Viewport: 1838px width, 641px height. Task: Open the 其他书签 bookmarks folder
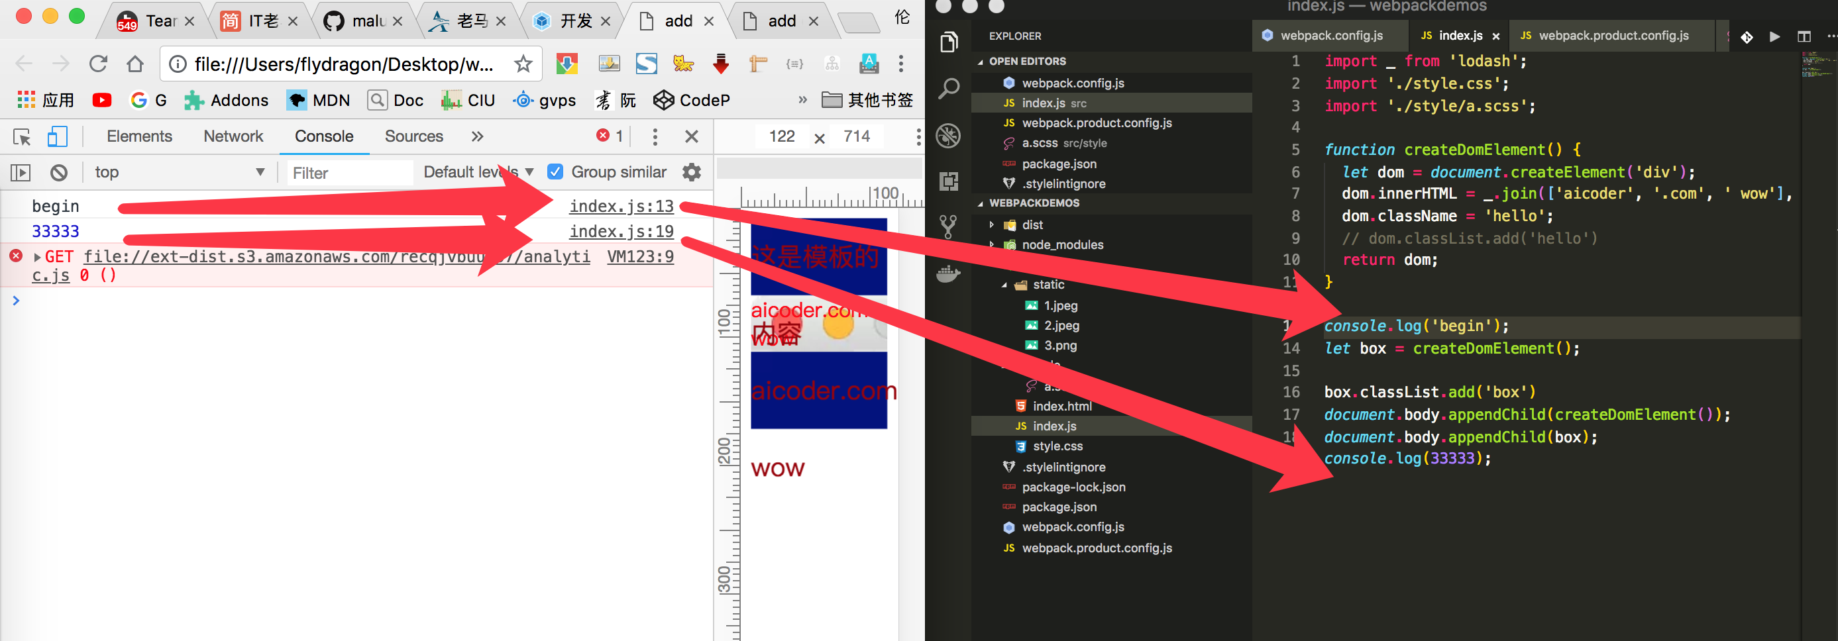tap(867, 101)
